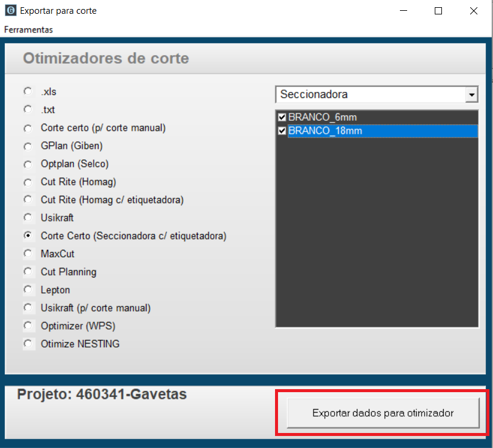Select the .xls export option
493x448 pixels.
[x=28, y=91]
